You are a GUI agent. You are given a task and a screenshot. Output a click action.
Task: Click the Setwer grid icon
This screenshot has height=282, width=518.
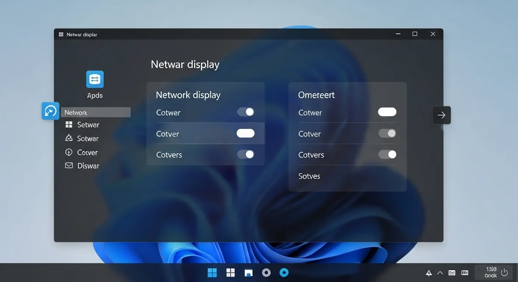coord(69,125)
